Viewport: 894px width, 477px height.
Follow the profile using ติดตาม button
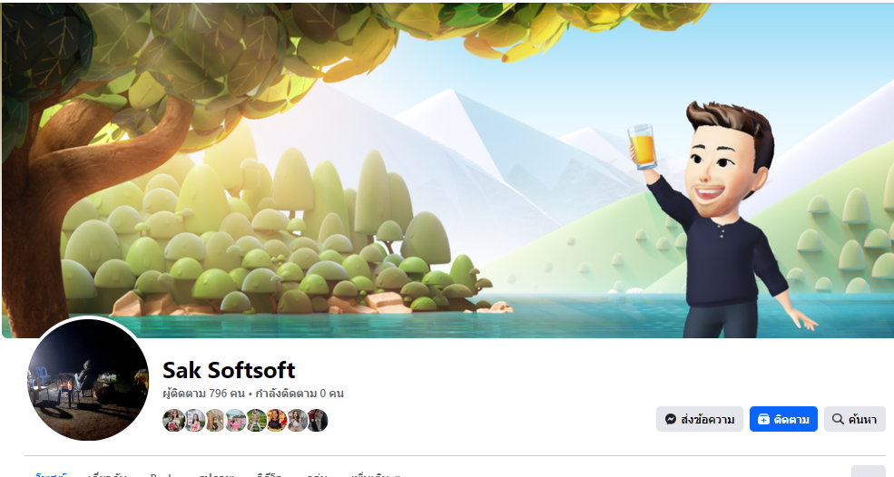click(783, 419)
